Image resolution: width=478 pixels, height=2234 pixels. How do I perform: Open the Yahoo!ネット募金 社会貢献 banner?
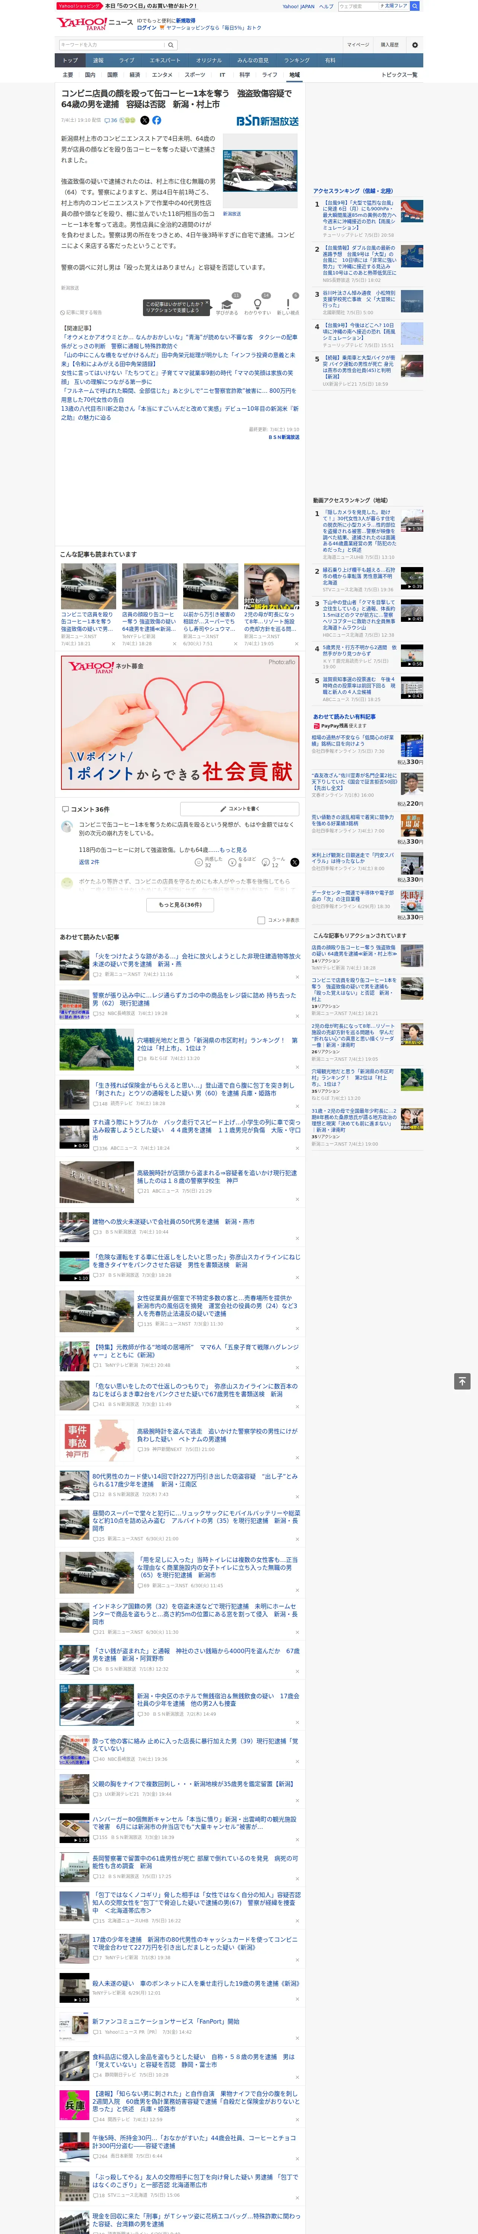point(179,722)
